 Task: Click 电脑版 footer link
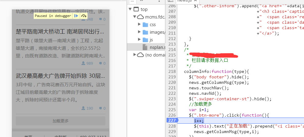point(61,136)
